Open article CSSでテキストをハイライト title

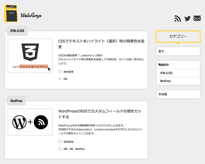coord(101,44)
